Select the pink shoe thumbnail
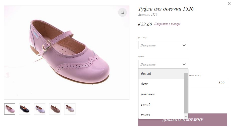Image resolution: width=233 pixels, height=128 pixels. (10, 109)
